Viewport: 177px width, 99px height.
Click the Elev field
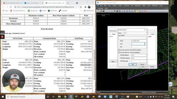139,47
